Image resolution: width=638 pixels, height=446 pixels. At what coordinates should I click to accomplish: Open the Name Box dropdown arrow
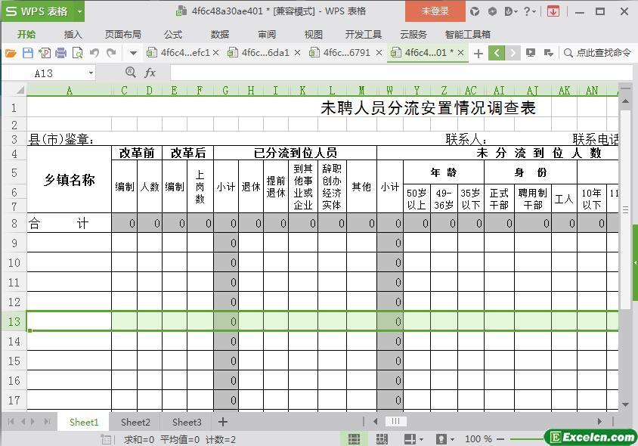[91, 73]
